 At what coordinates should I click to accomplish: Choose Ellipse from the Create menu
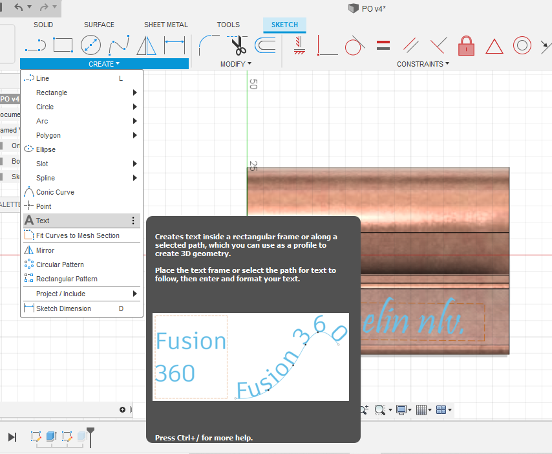click(81, 149)
